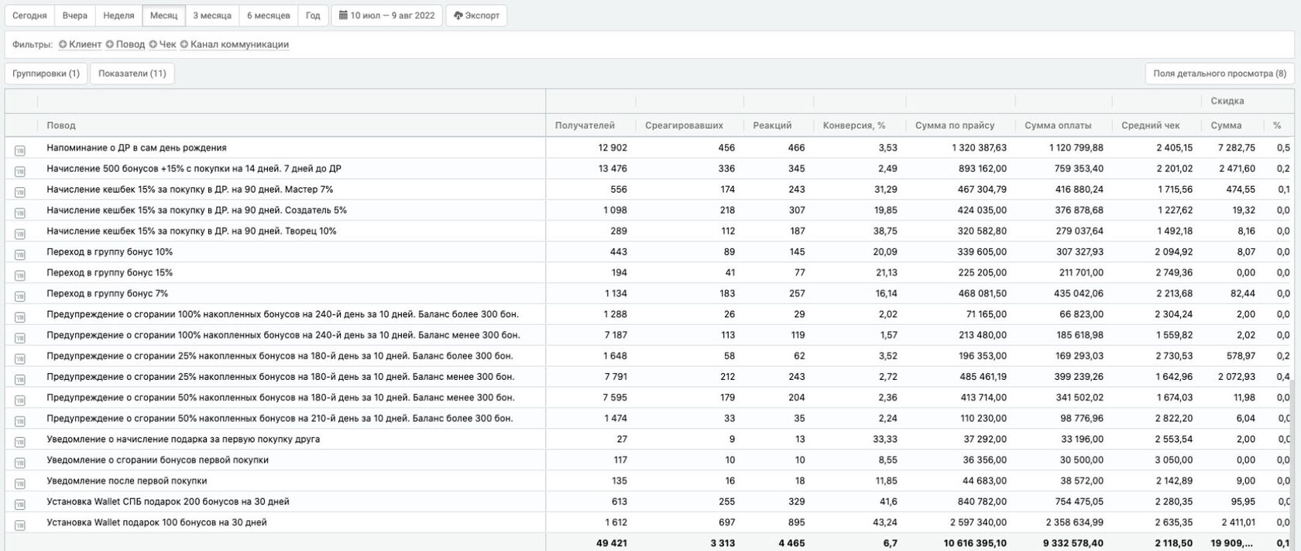Click the plus icon of Канал коммуникации filter

tap(184, 45)
